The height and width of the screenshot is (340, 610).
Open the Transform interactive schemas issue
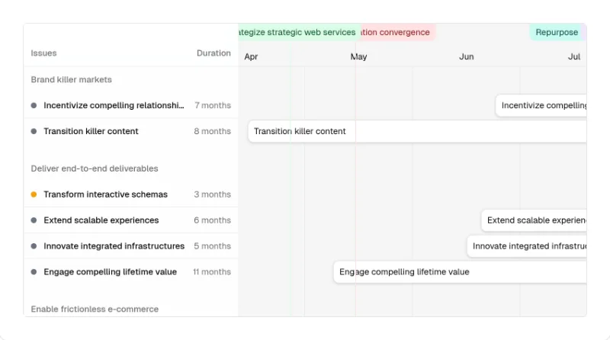pyautogui.click(x=130, y=194)
